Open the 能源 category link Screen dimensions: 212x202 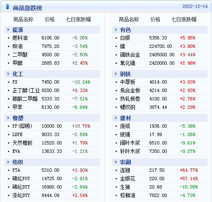(18, 30)
